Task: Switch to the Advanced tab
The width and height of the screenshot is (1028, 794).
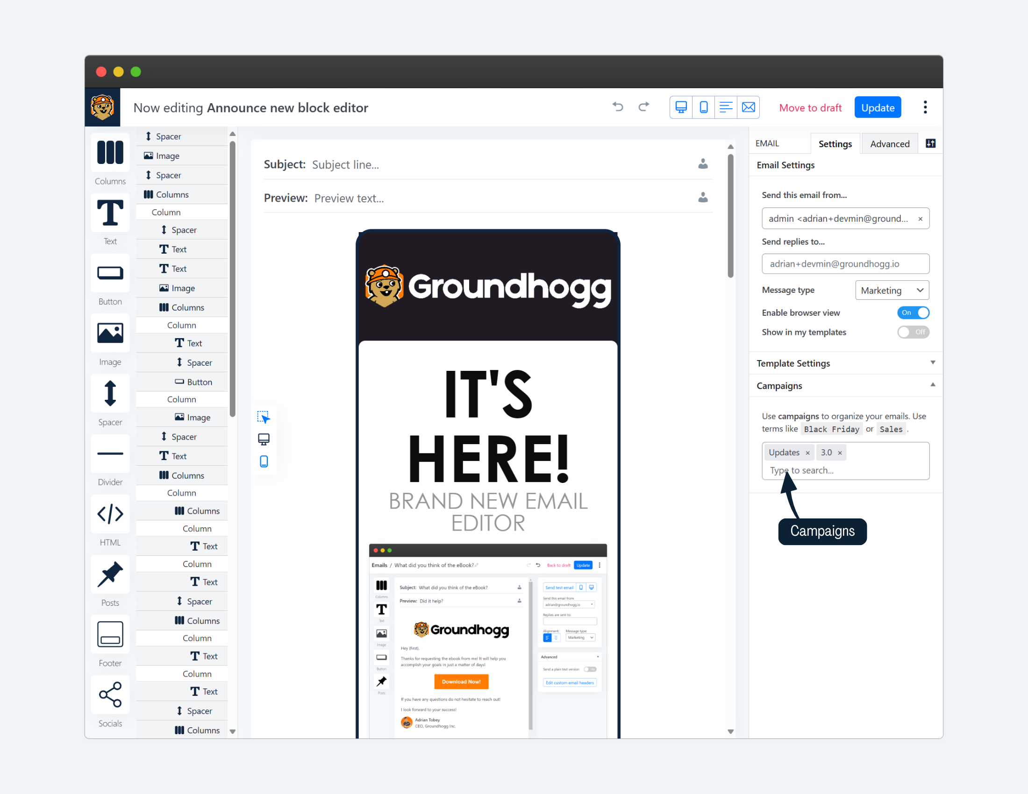Action: tap(890, 144)
